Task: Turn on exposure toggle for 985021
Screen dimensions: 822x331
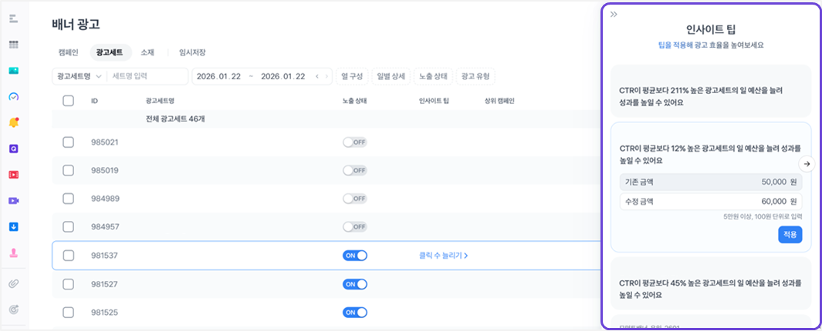Action: [x=355, y=142]
